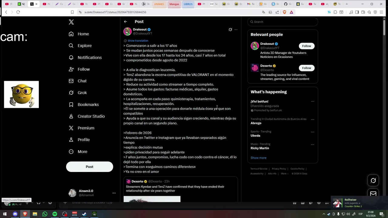388x218 pixels.
Task: Click the back arrow next to Post
Action: click(x=125, y=22)
